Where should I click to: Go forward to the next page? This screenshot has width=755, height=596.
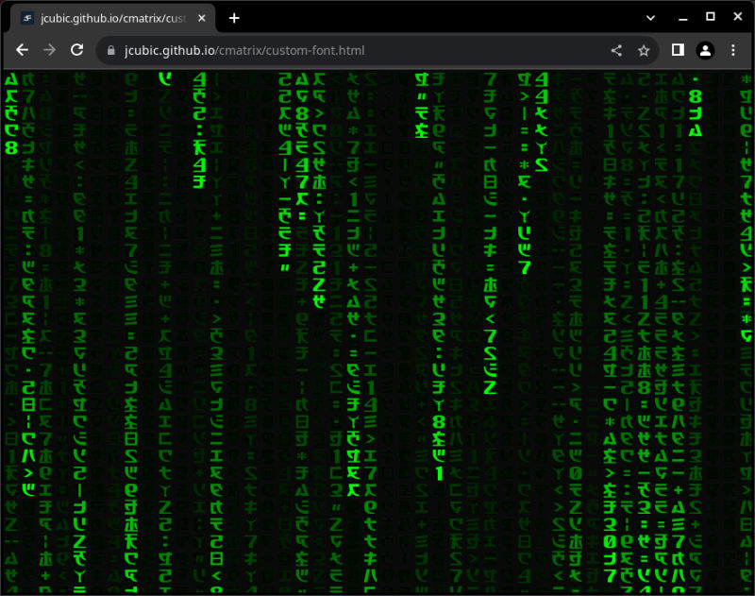50,50
